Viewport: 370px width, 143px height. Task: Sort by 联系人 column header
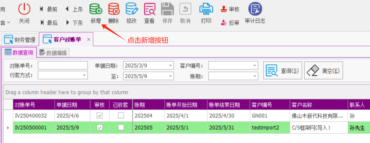pos(359,105)
